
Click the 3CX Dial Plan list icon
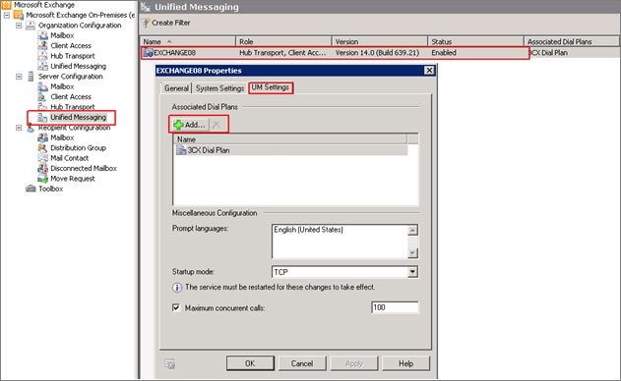[181, 150]
